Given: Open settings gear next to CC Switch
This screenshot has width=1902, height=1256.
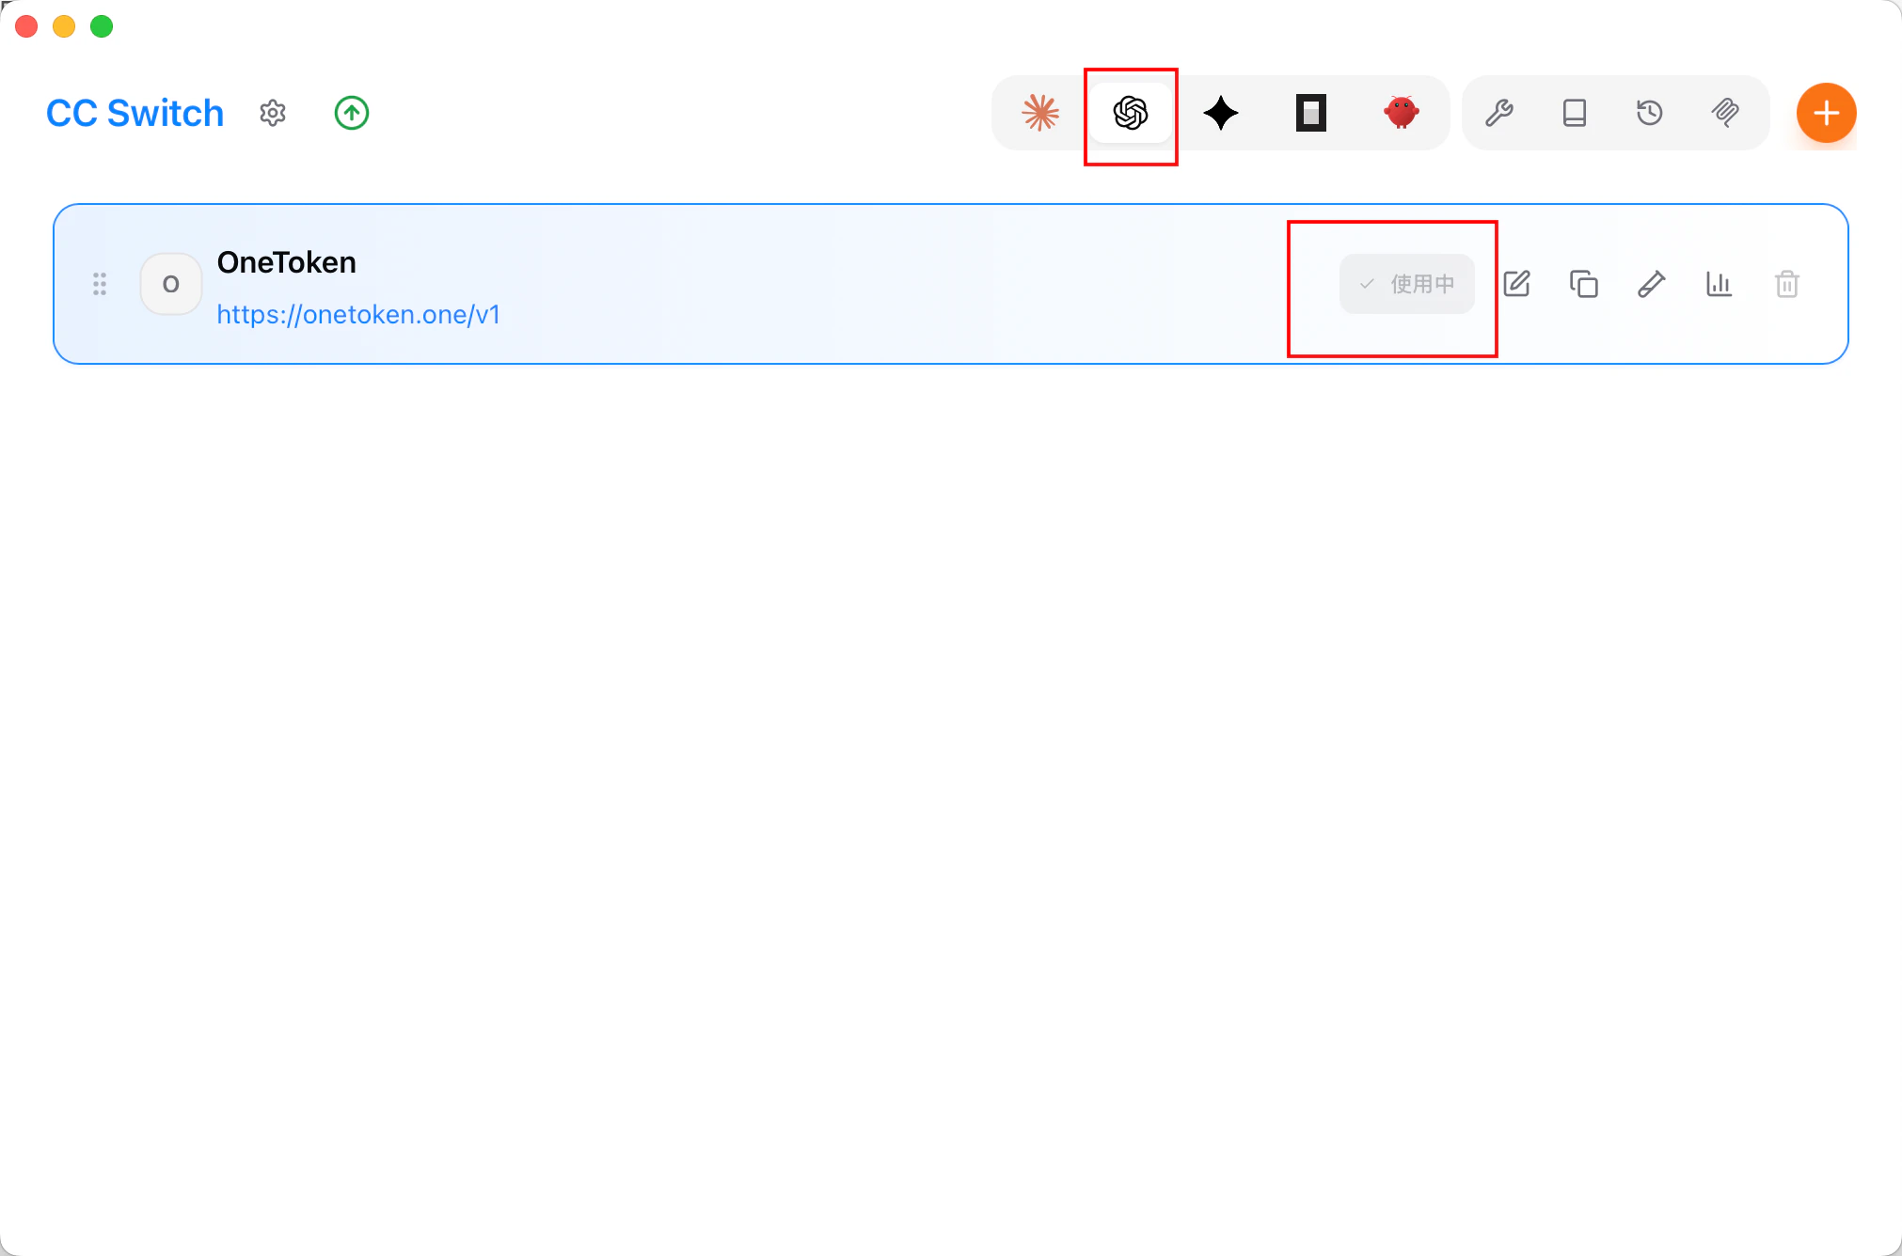Looking at the screenshot, I should (x=273, y=113).
